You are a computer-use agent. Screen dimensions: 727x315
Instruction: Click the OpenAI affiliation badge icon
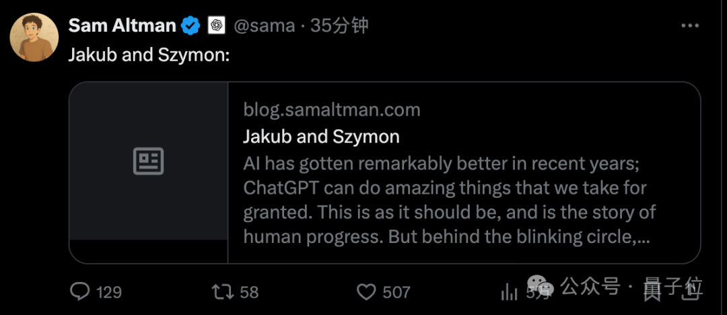(x=216, y=26)
